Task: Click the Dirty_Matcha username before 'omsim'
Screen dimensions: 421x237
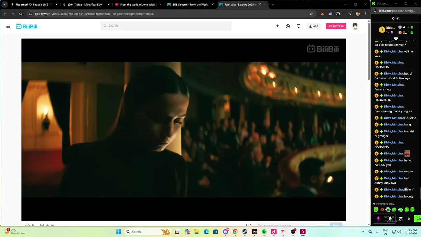Action: tap(393, 171)
